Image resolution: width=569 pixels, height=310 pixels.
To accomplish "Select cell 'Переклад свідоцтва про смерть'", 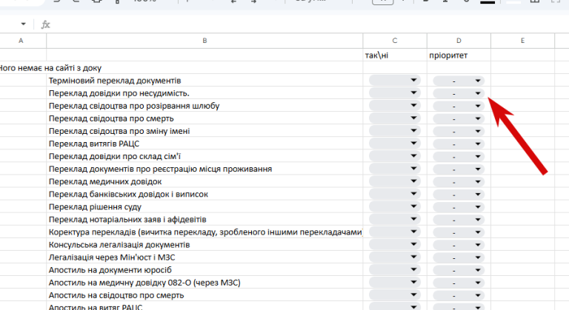I will [x=204, y=118].
